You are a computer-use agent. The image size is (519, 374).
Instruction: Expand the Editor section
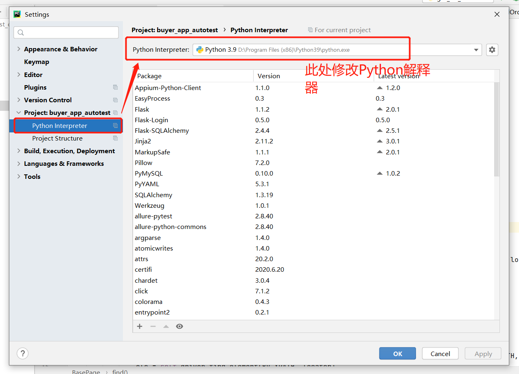coord(19,75)
